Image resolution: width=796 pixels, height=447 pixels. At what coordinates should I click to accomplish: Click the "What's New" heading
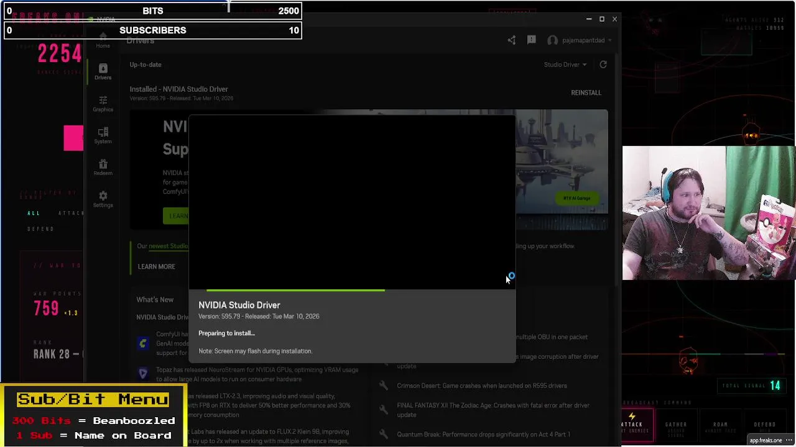click(155, 300)
